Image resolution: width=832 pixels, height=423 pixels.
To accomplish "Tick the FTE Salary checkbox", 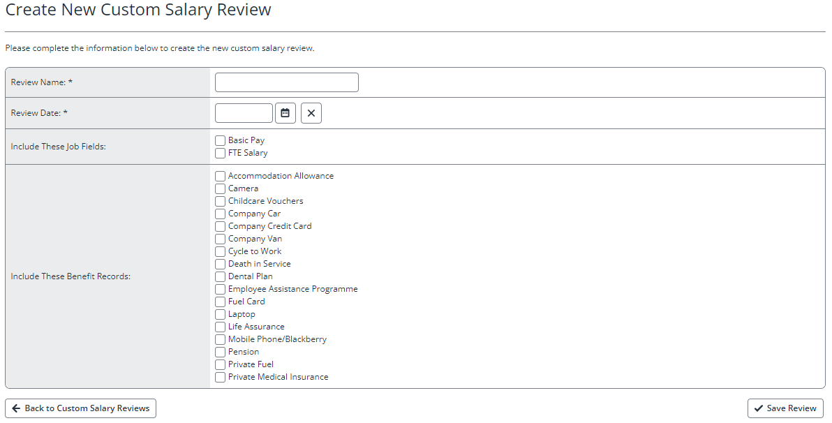I will tap(220, 154).
